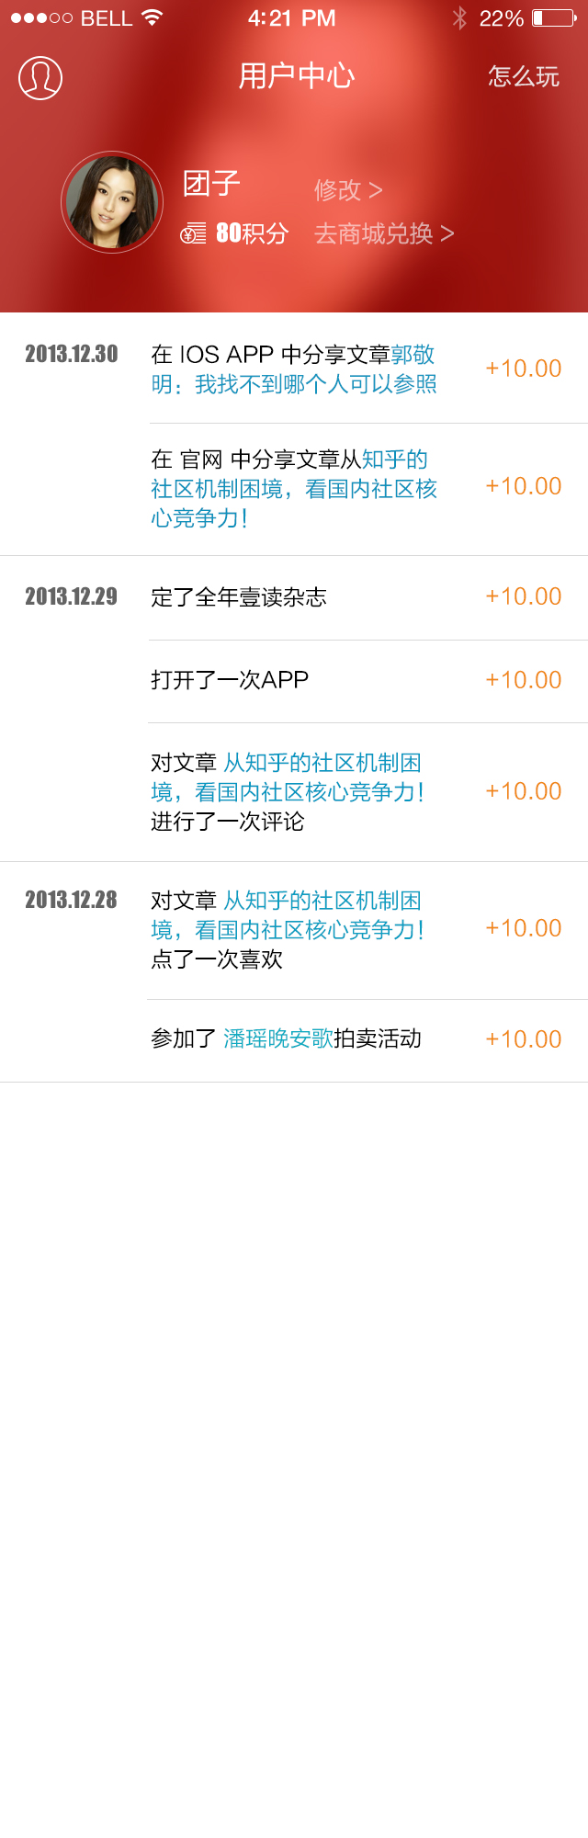The height and width of the screenshot is (1838, 588).
Task: Open 去商城兑换 > store redemption
Action: (384, 233)
